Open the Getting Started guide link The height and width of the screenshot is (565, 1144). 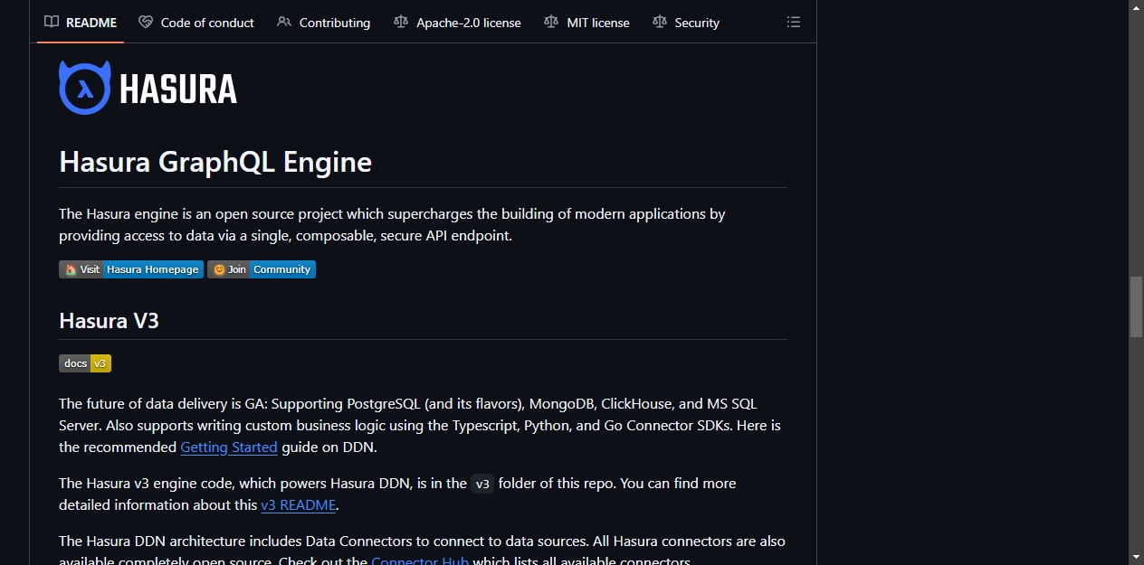(x=229, y=447)
